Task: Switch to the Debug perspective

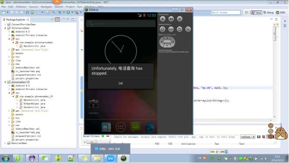Action: click(x=269, y=13)
